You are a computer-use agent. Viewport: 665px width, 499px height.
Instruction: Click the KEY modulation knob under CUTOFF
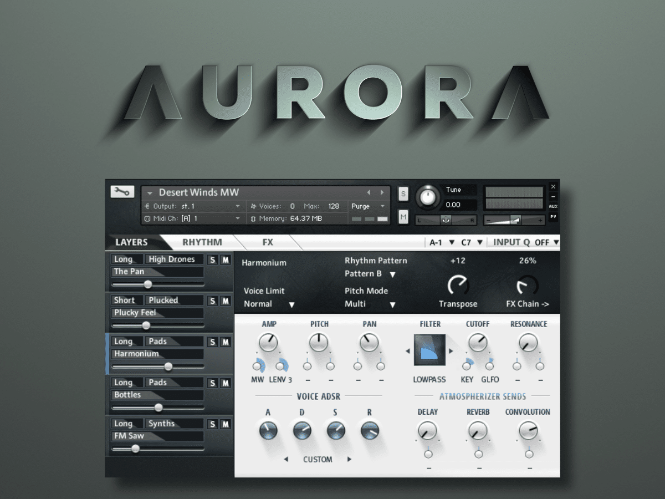pyautogui.click(x=467, y=366)
